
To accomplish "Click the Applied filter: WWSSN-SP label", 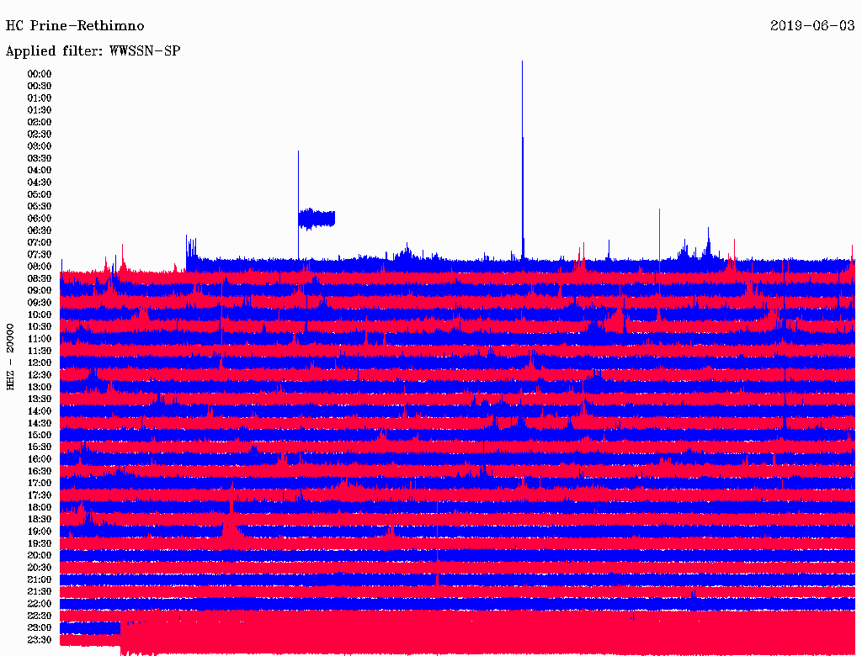I will click(93, 51).
